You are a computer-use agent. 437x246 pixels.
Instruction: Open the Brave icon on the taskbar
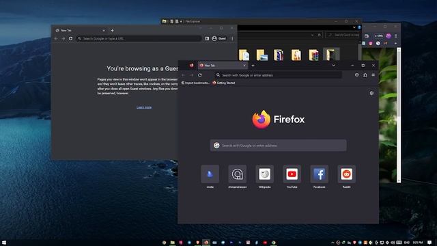pyautogui.click(x=197, y=243)
